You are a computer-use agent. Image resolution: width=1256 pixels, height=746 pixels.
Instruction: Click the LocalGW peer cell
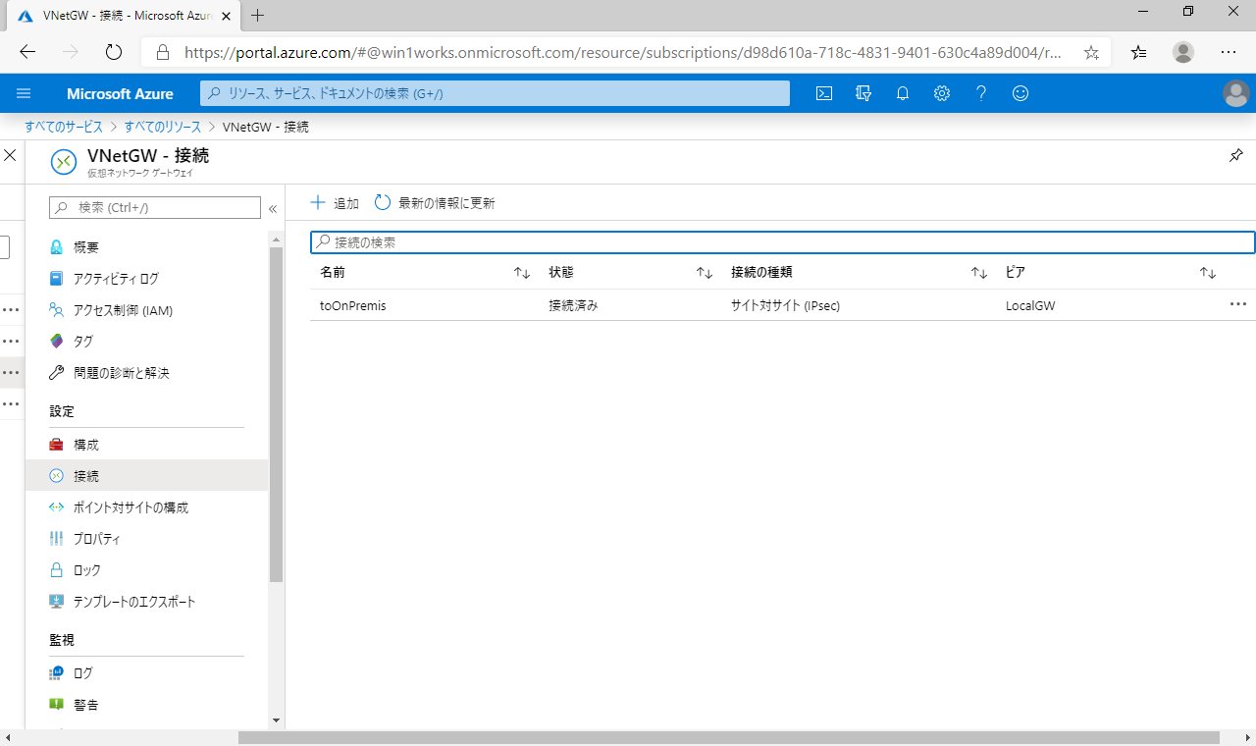coord(1030,305)
